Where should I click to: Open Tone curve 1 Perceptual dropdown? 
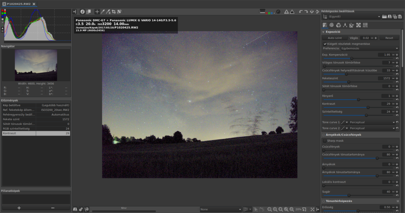pos(372,122)
